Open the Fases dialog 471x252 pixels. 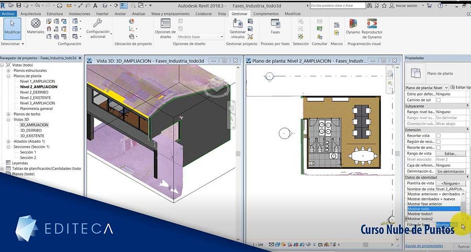point(275,26)
